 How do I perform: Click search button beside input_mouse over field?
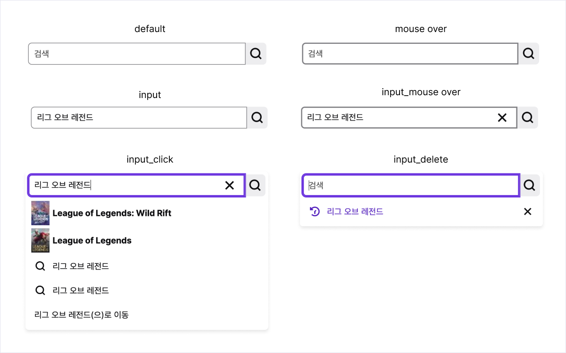(527, 117)
